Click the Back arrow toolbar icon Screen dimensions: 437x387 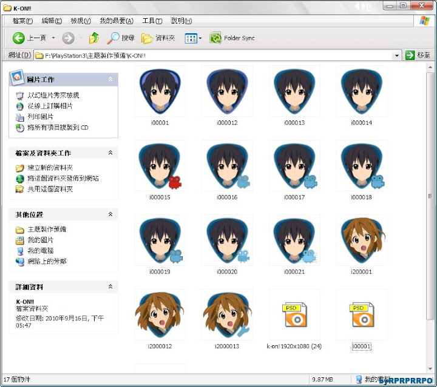(x=19, y=38)
